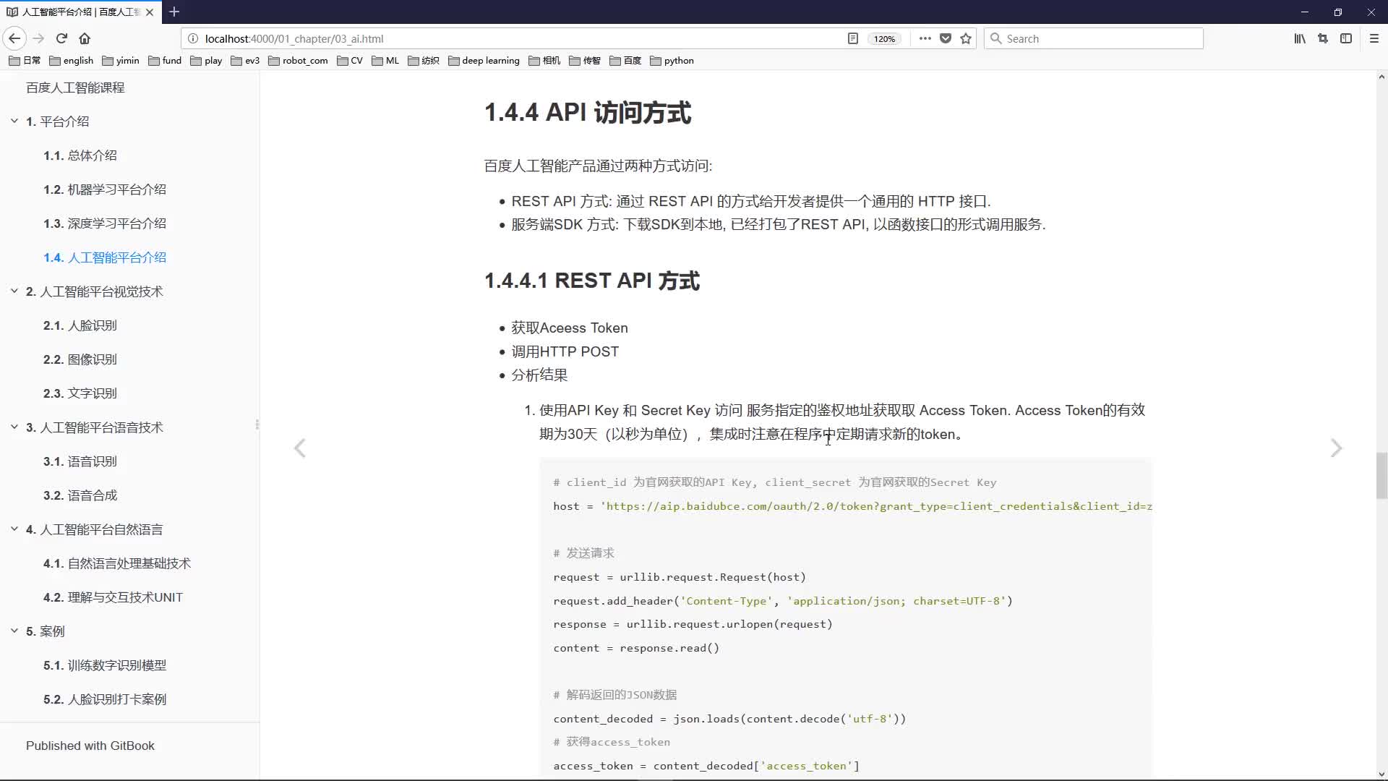
Task: Navigate to next chapter arrow
Action: 1336,448
